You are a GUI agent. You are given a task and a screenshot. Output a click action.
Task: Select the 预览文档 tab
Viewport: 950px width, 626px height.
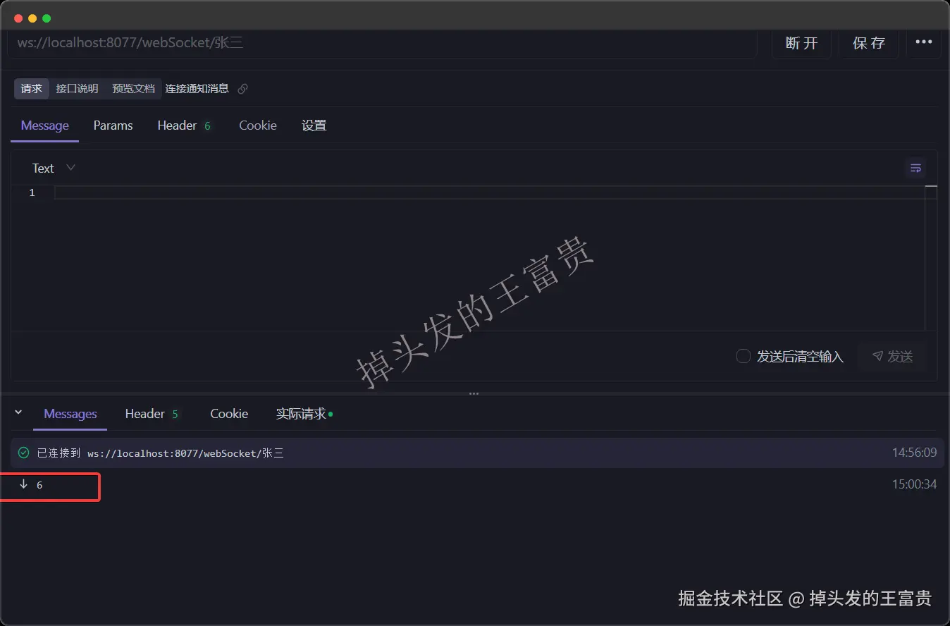tap(133, 89)
